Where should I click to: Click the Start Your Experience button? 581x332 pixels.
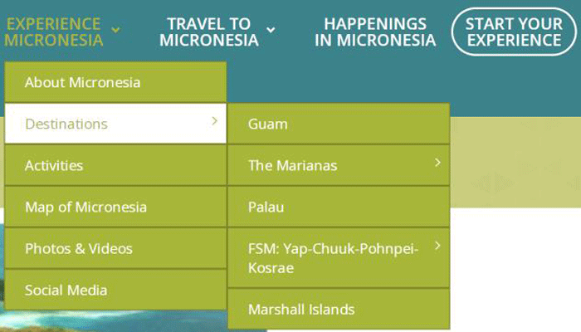tap(514, 32)
